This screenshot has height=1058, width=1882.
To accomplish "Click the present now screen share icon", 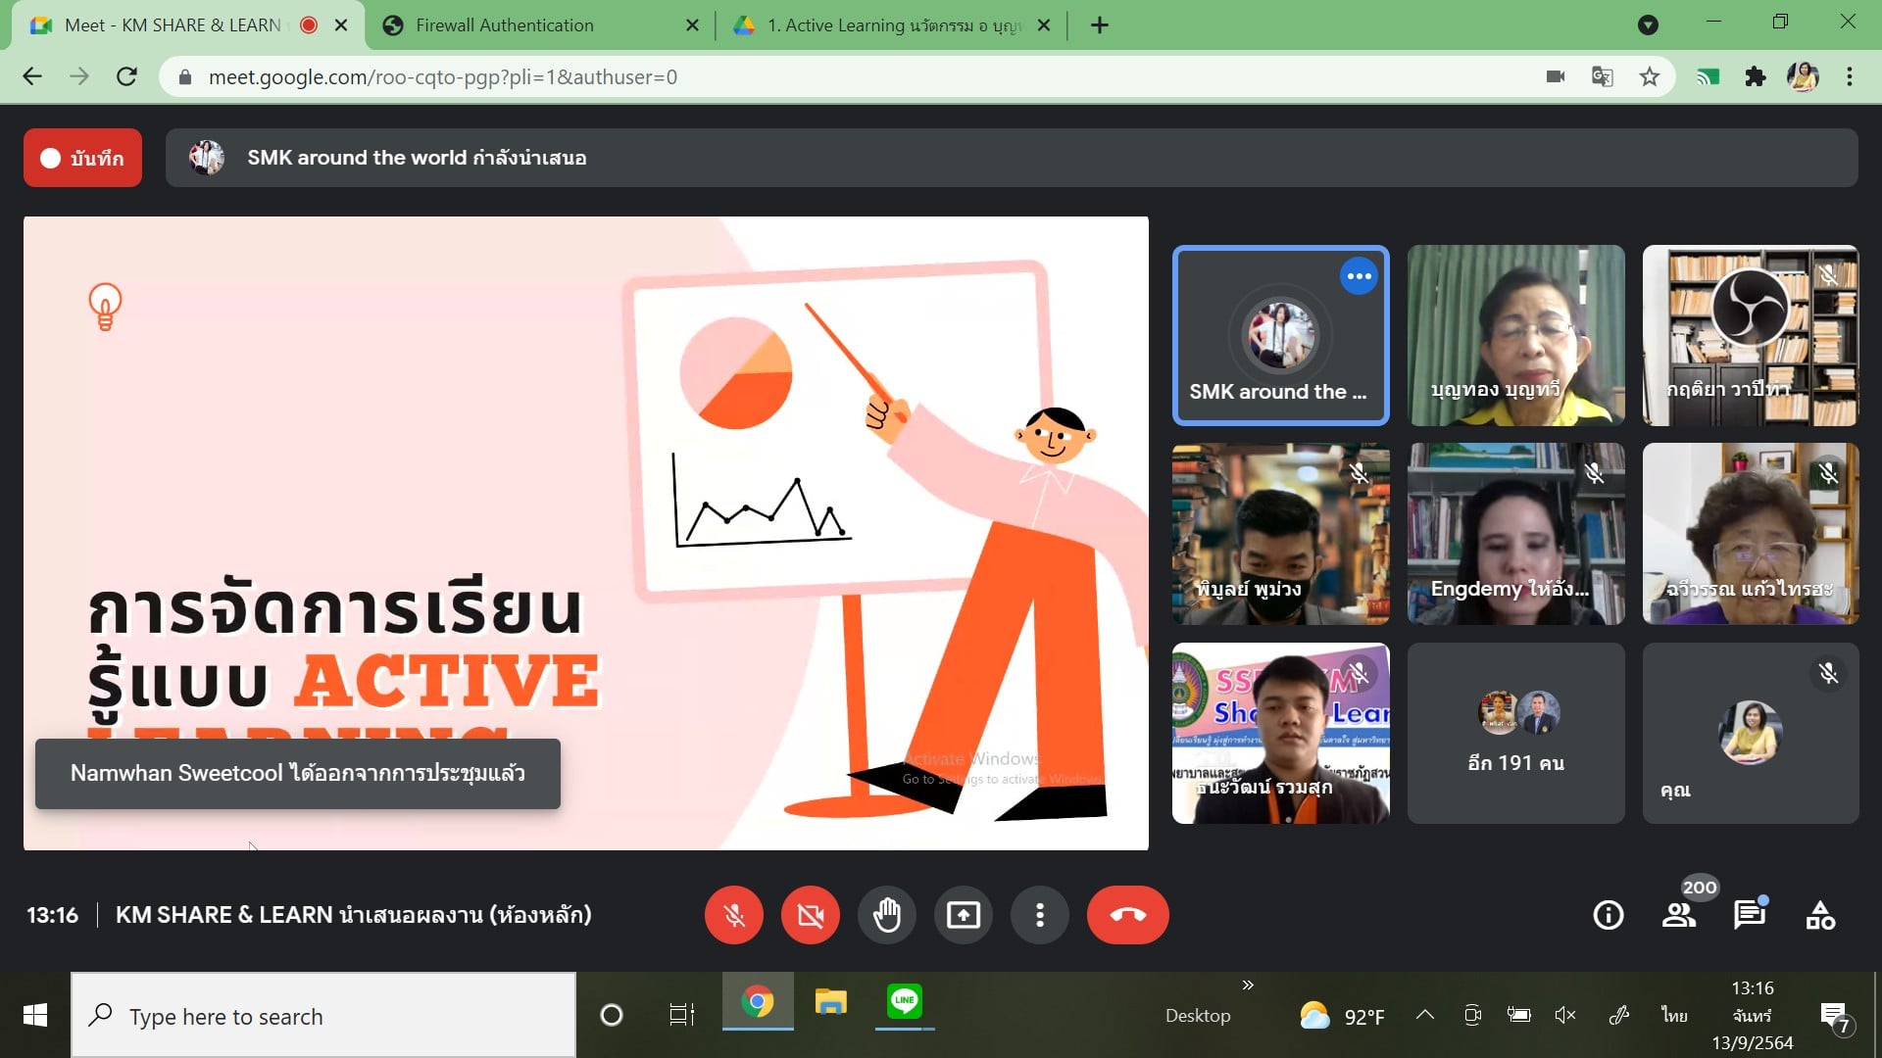I will coord(963,915).
